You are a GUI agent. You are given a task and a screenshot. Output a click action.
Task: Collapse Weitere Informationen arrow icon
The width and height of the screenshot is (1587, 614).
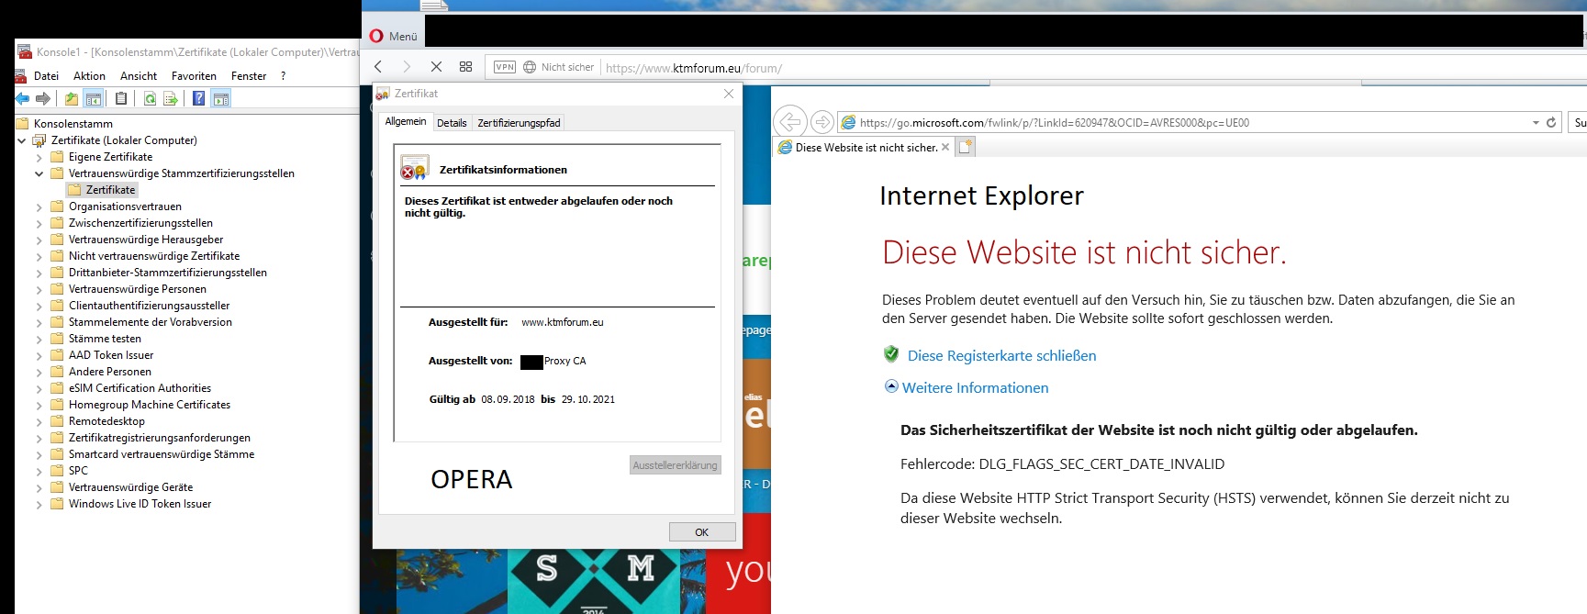891,386
